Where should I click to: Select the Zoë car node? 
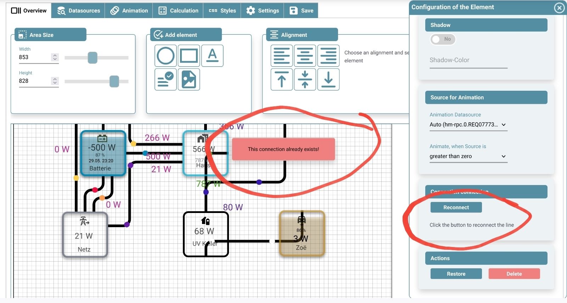coord(302,234)
